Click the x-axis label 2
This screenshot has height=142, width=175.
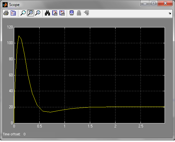click(115, 126)
